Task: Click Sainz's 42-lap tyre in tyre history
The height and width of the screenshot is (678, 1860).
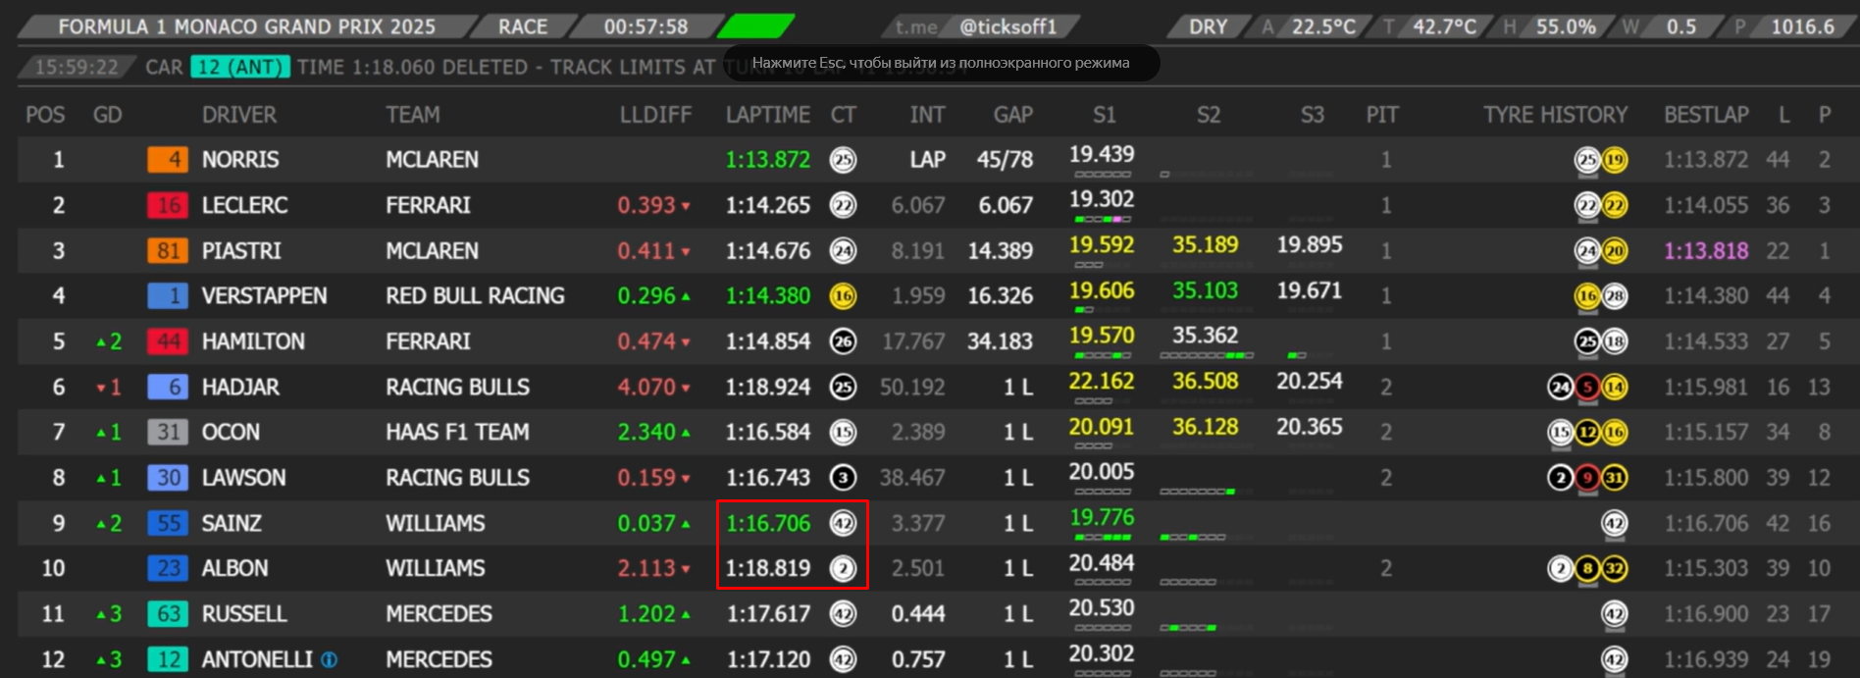Action: 1615,524
